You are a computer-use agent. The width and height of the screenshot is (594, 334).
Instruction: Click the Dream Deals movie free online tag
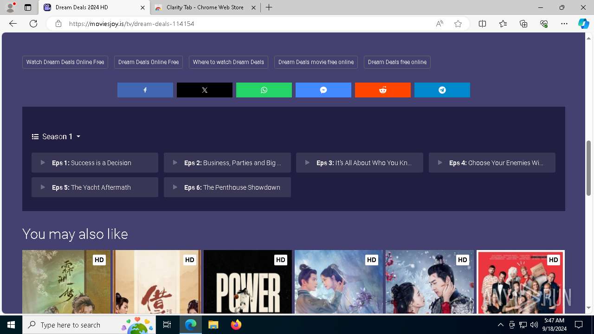pos(316,62)
